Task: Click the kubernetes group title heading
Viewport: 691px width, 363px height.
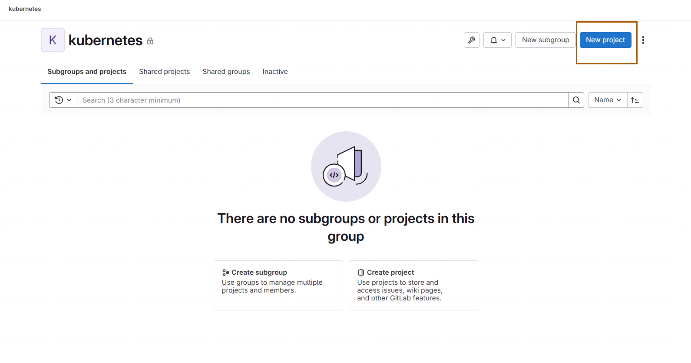Action: tap(106, 40)
